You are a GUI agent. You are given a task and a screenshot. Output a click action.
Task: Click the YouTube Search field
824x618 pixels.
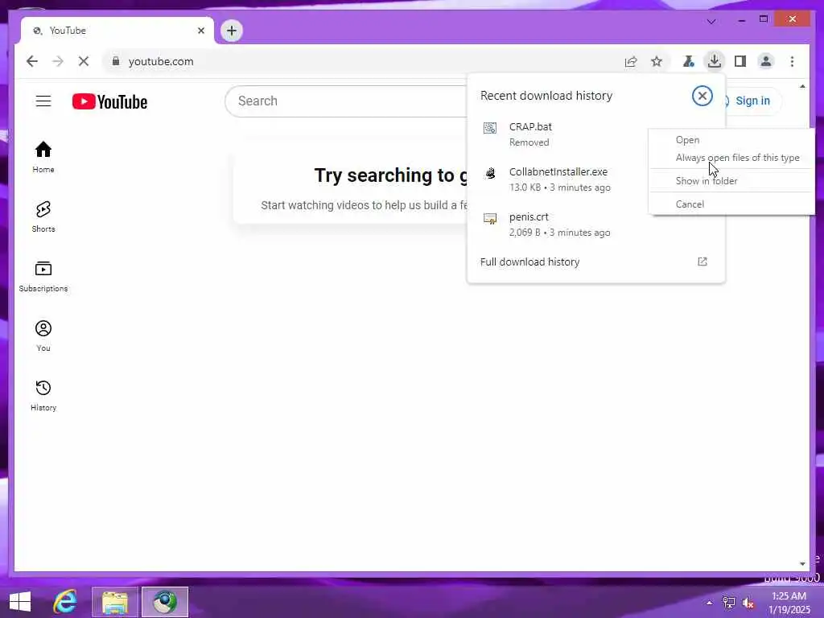click(x=347, y=101)
